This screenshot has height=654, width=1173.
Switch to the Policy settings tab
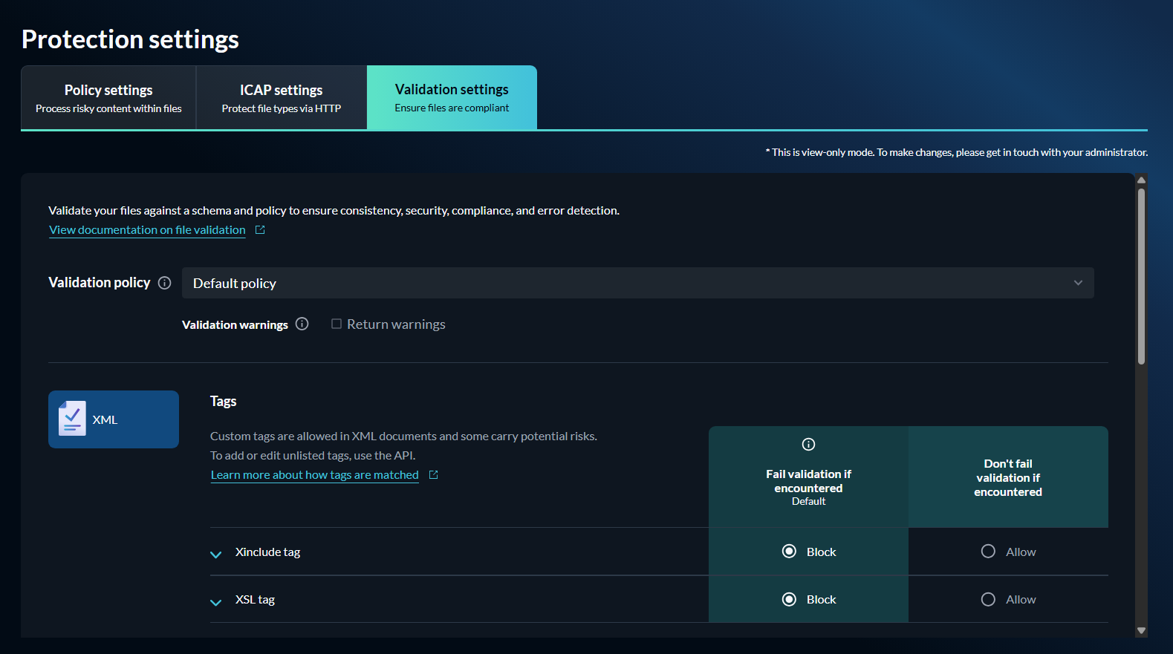pyautogui.click(x=108, y=98)
